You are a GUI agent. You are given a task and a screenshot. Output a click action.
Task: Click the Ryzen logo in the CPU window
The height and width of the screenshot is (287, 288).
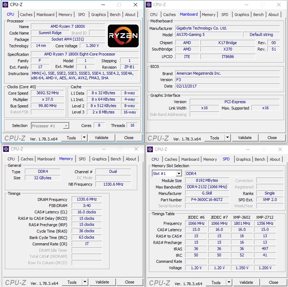(123, 36)
